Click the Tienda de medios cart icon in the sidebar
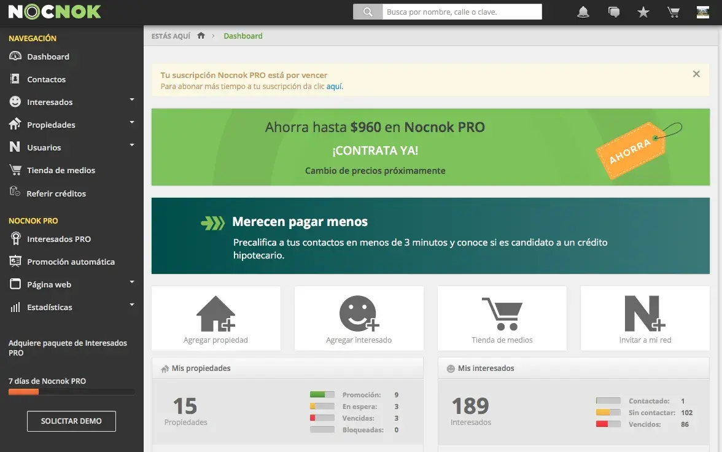The image size is (722, 452). click(x=15, y=170)
